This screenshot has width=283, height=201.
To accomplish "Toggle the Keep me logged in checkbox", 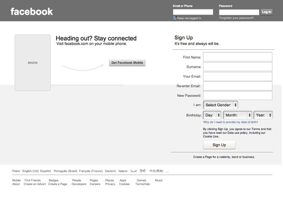I will [x=175, y=18].
